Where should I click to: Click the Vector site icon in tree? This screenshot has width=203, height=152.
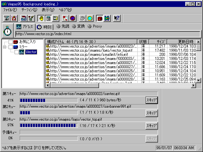coord(22,52)
